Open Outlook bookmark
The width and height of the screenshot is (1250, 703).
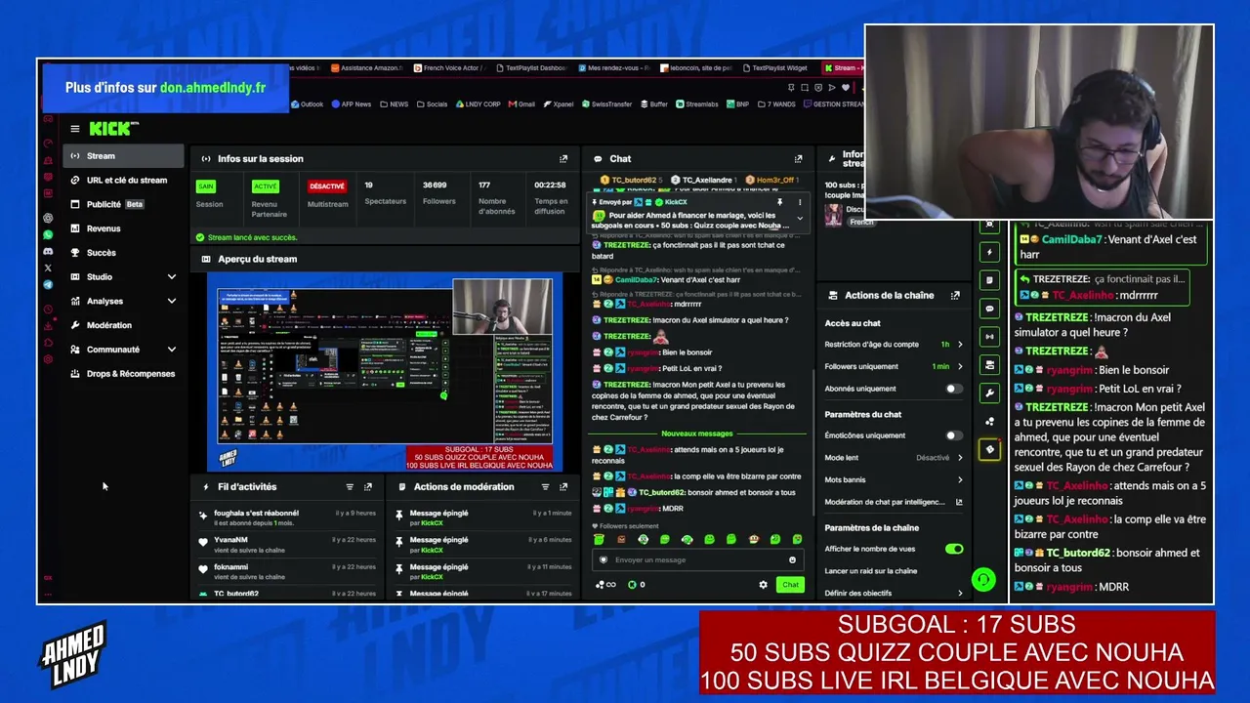point(307,104)
